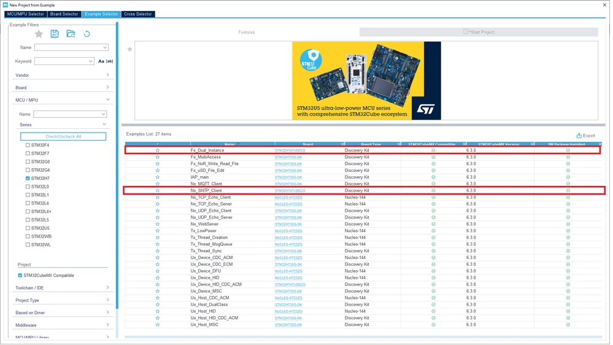Enable the STM32U5 series checkbox
The width and height of the screenshot is (613, 345).
point(28,228)
